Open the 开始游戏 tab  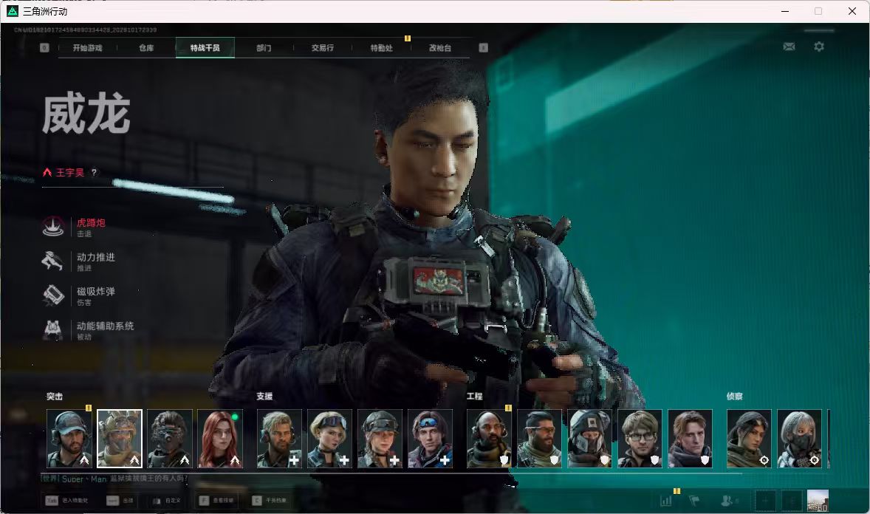(x=88, y=48)
